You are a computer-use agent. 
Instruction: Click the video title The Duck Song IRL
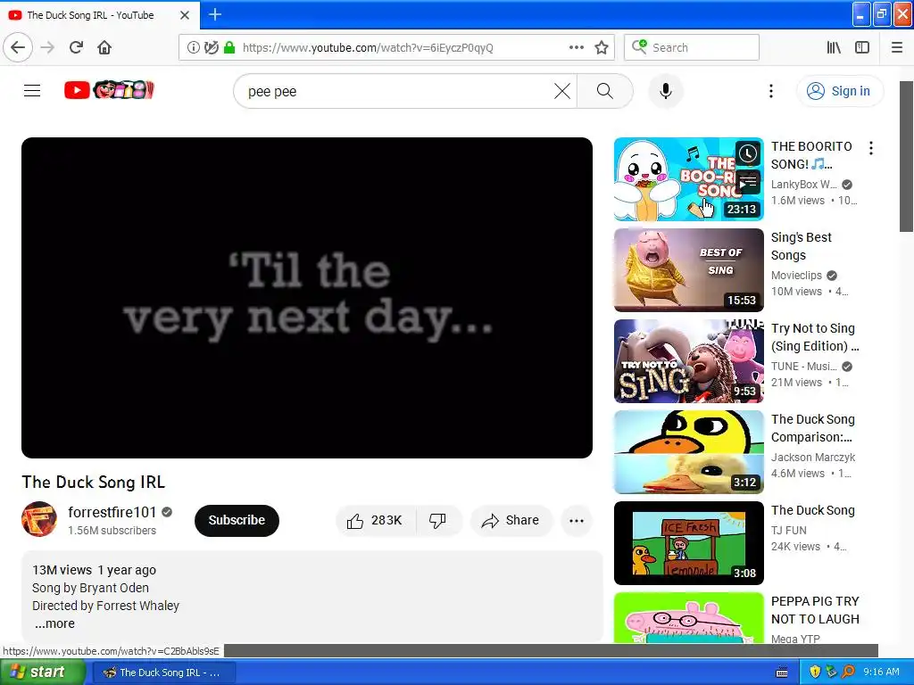click(x=93, y=482)
